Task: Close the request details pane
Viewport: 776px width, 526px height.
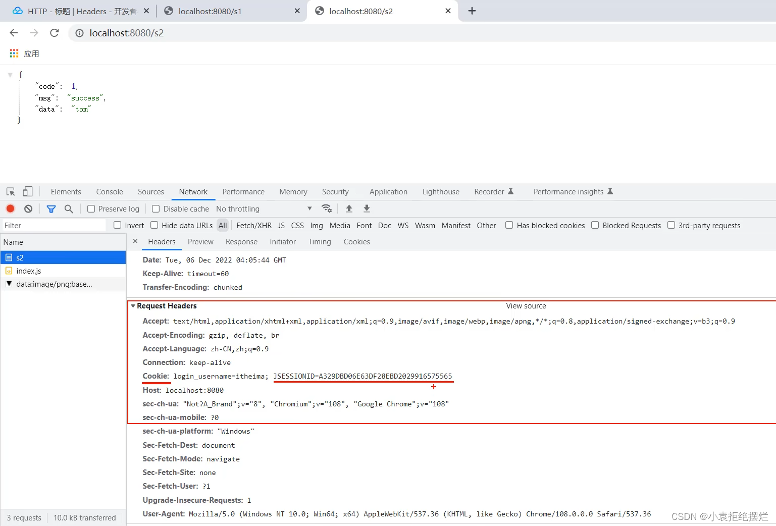Action: (135, 241)
